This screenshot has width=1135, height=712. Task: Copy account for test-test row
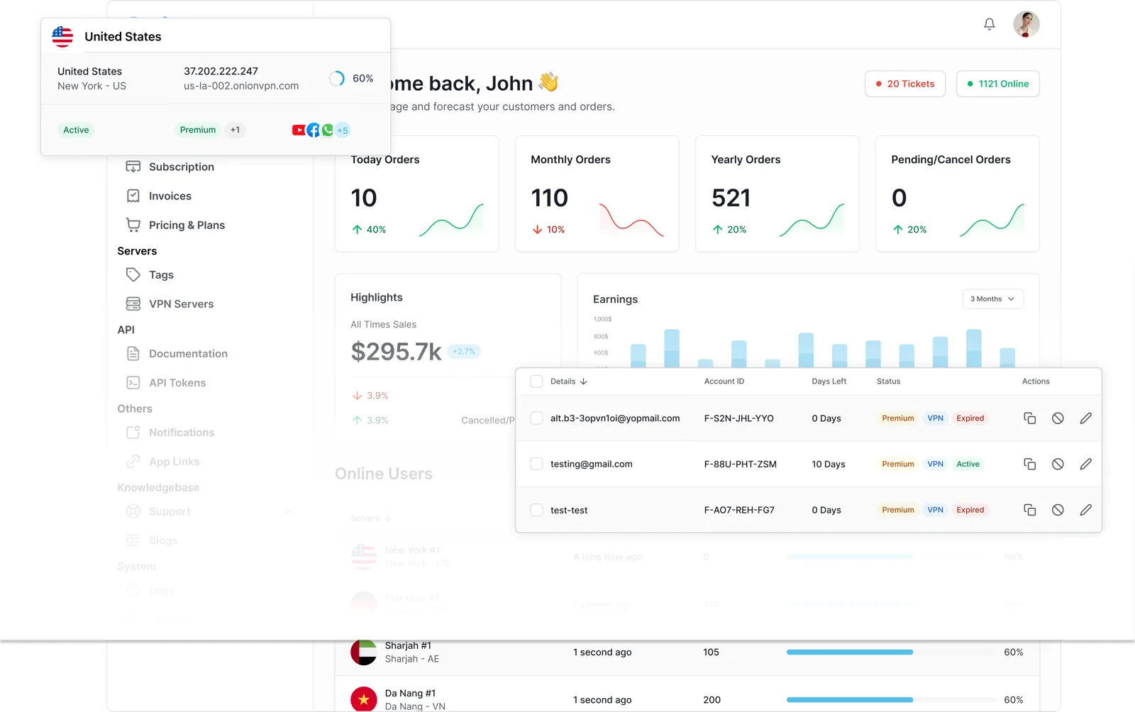1029,510
